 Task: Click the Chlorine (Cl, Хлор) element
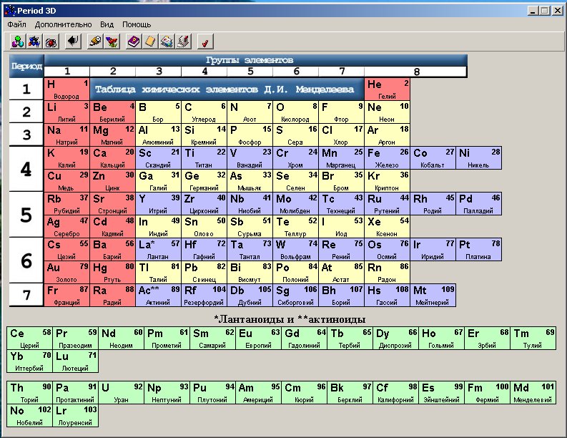[x=341, y=135]
